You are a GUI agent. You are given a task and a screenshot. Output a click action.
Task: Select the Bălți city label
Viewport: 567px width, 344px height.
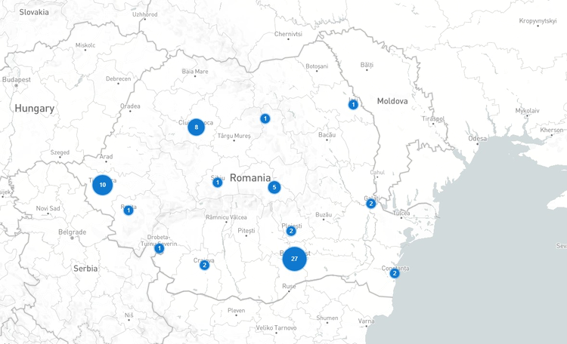pyautogui.click(x=367, y=65)
